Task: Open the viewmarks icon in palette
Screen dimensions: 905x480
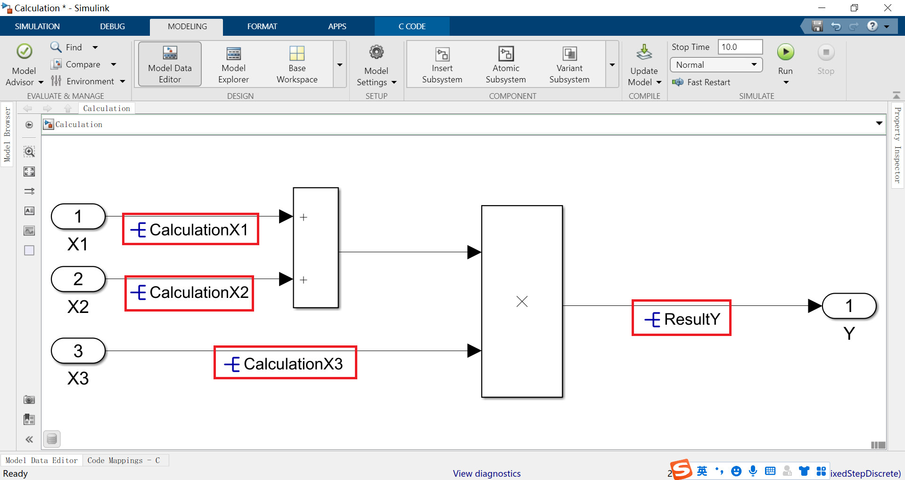Action: pyautogui.click(x=29, y=419)
